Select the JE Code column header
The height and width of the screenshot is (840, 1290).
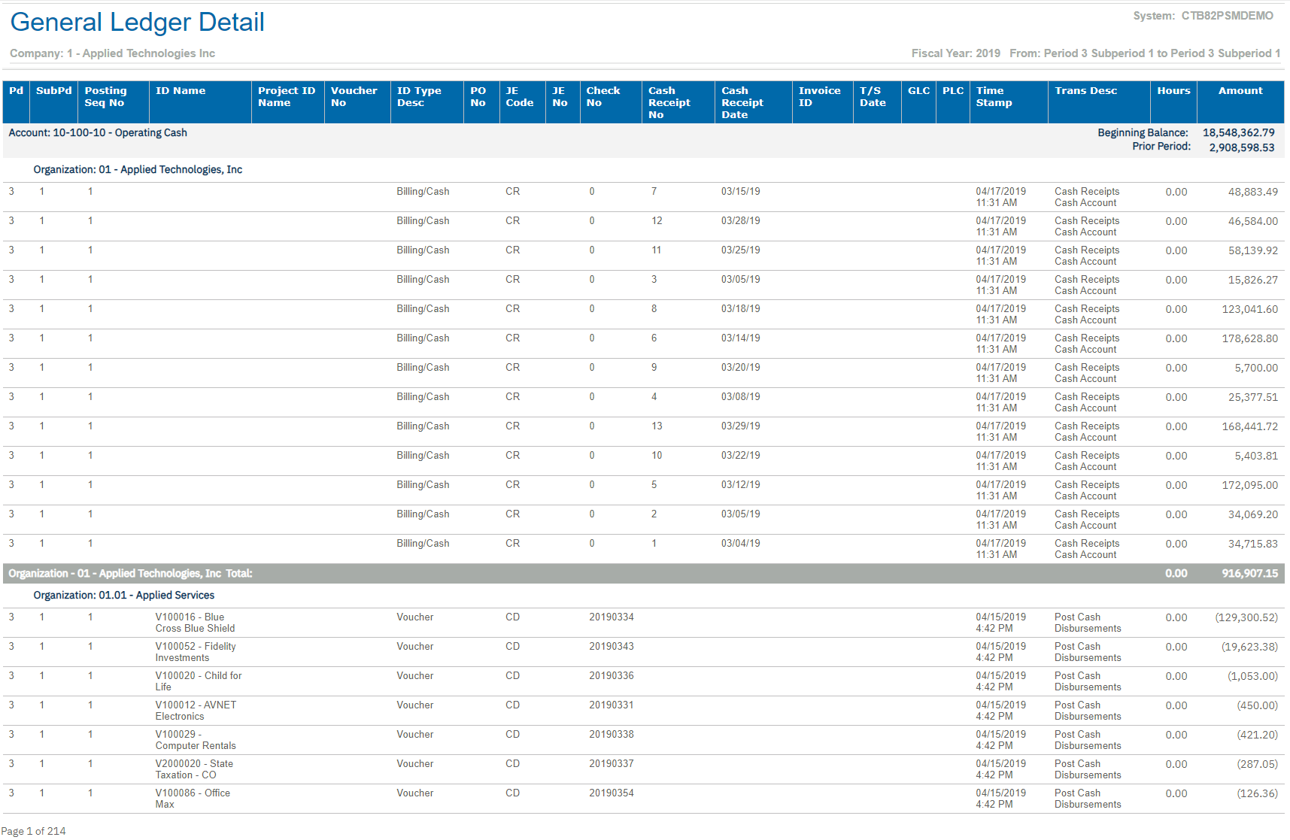click(x=519, y=97)
